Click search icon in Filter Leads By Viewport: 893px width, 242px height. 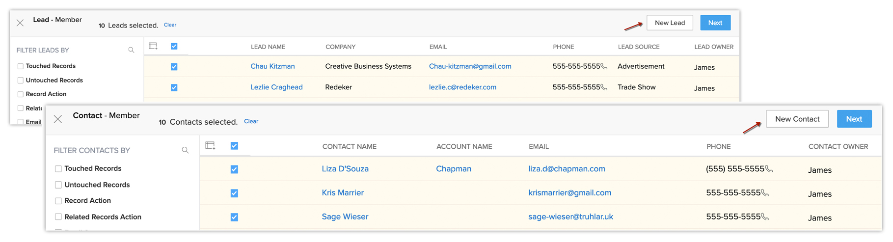131,50
